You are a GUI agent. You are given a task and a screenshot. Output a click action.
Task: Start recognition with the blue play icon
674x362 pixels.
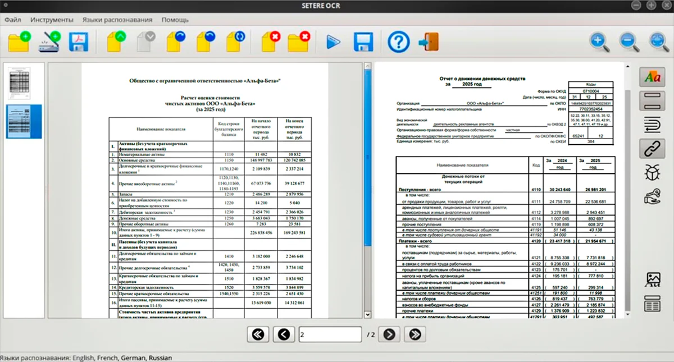(334, 42)
